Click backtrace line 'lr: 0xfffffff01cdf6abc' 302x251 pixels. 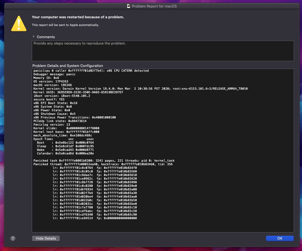tap(95, 211)
